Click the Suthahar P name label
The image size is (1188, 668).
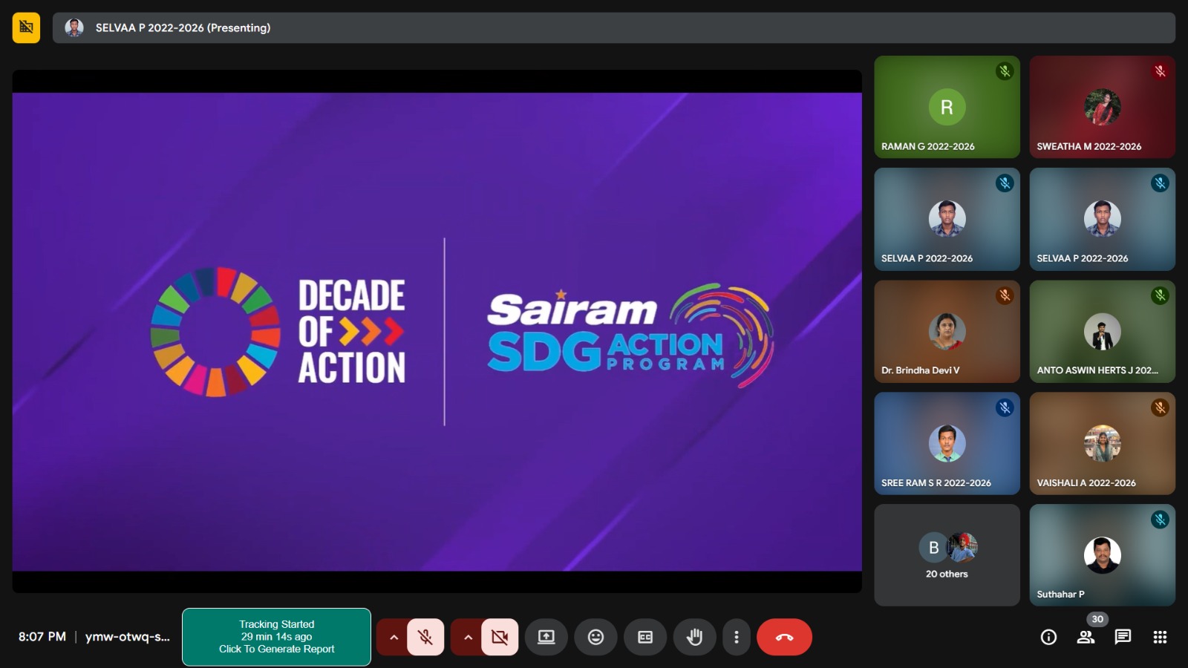tap(1060, 595)
